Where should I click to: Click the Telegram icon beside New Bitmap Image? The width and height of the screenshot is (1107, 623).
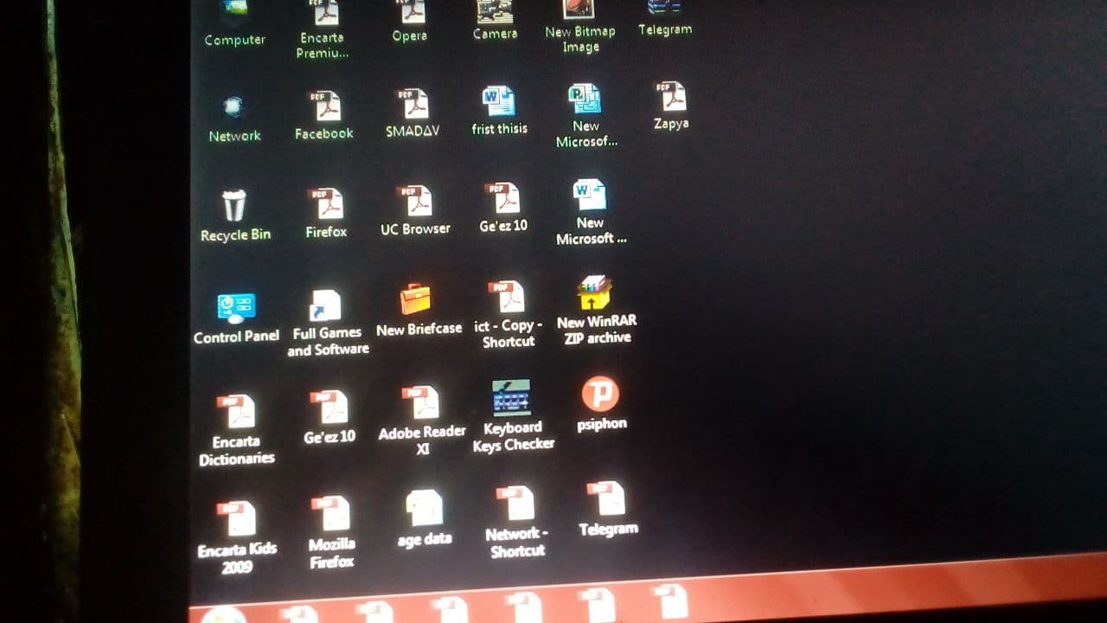(x=665, y=18)
